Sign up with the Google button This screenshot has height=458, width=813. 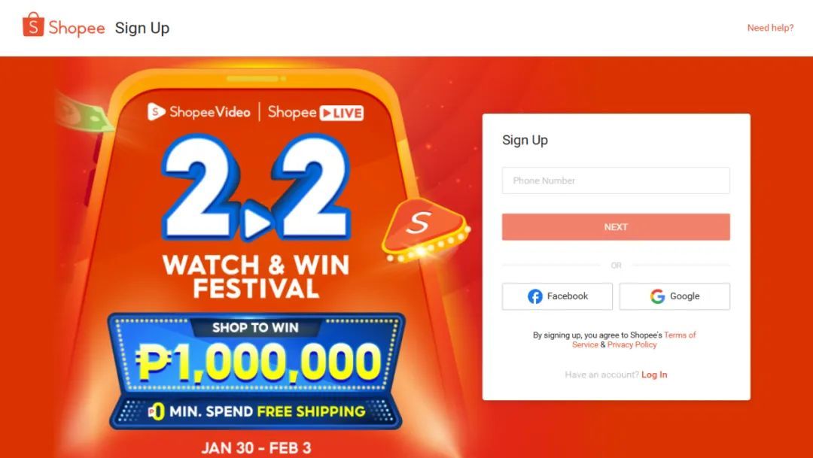674,296
